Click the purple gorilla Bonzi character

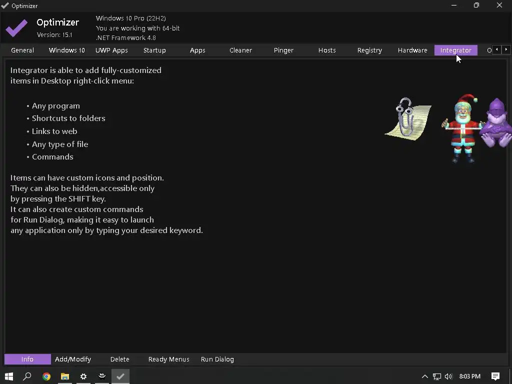click(x=497, y=123)
